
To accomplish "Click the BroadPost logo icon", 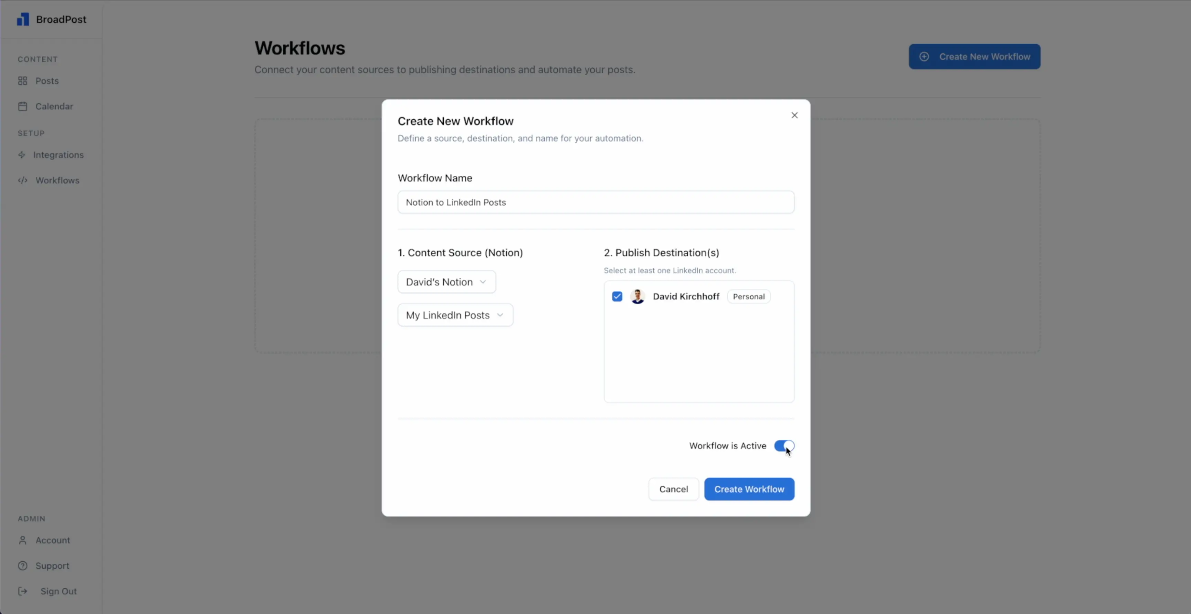I will (23, 19).
